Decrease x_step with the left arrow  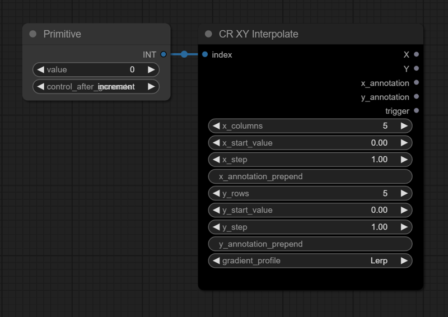[x=216, y=160]
